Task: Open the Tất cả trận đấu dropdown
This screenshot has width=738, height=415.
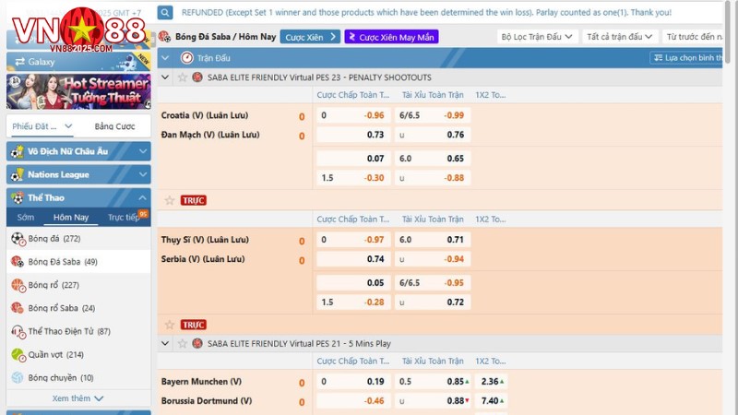Action: point(619,37)
